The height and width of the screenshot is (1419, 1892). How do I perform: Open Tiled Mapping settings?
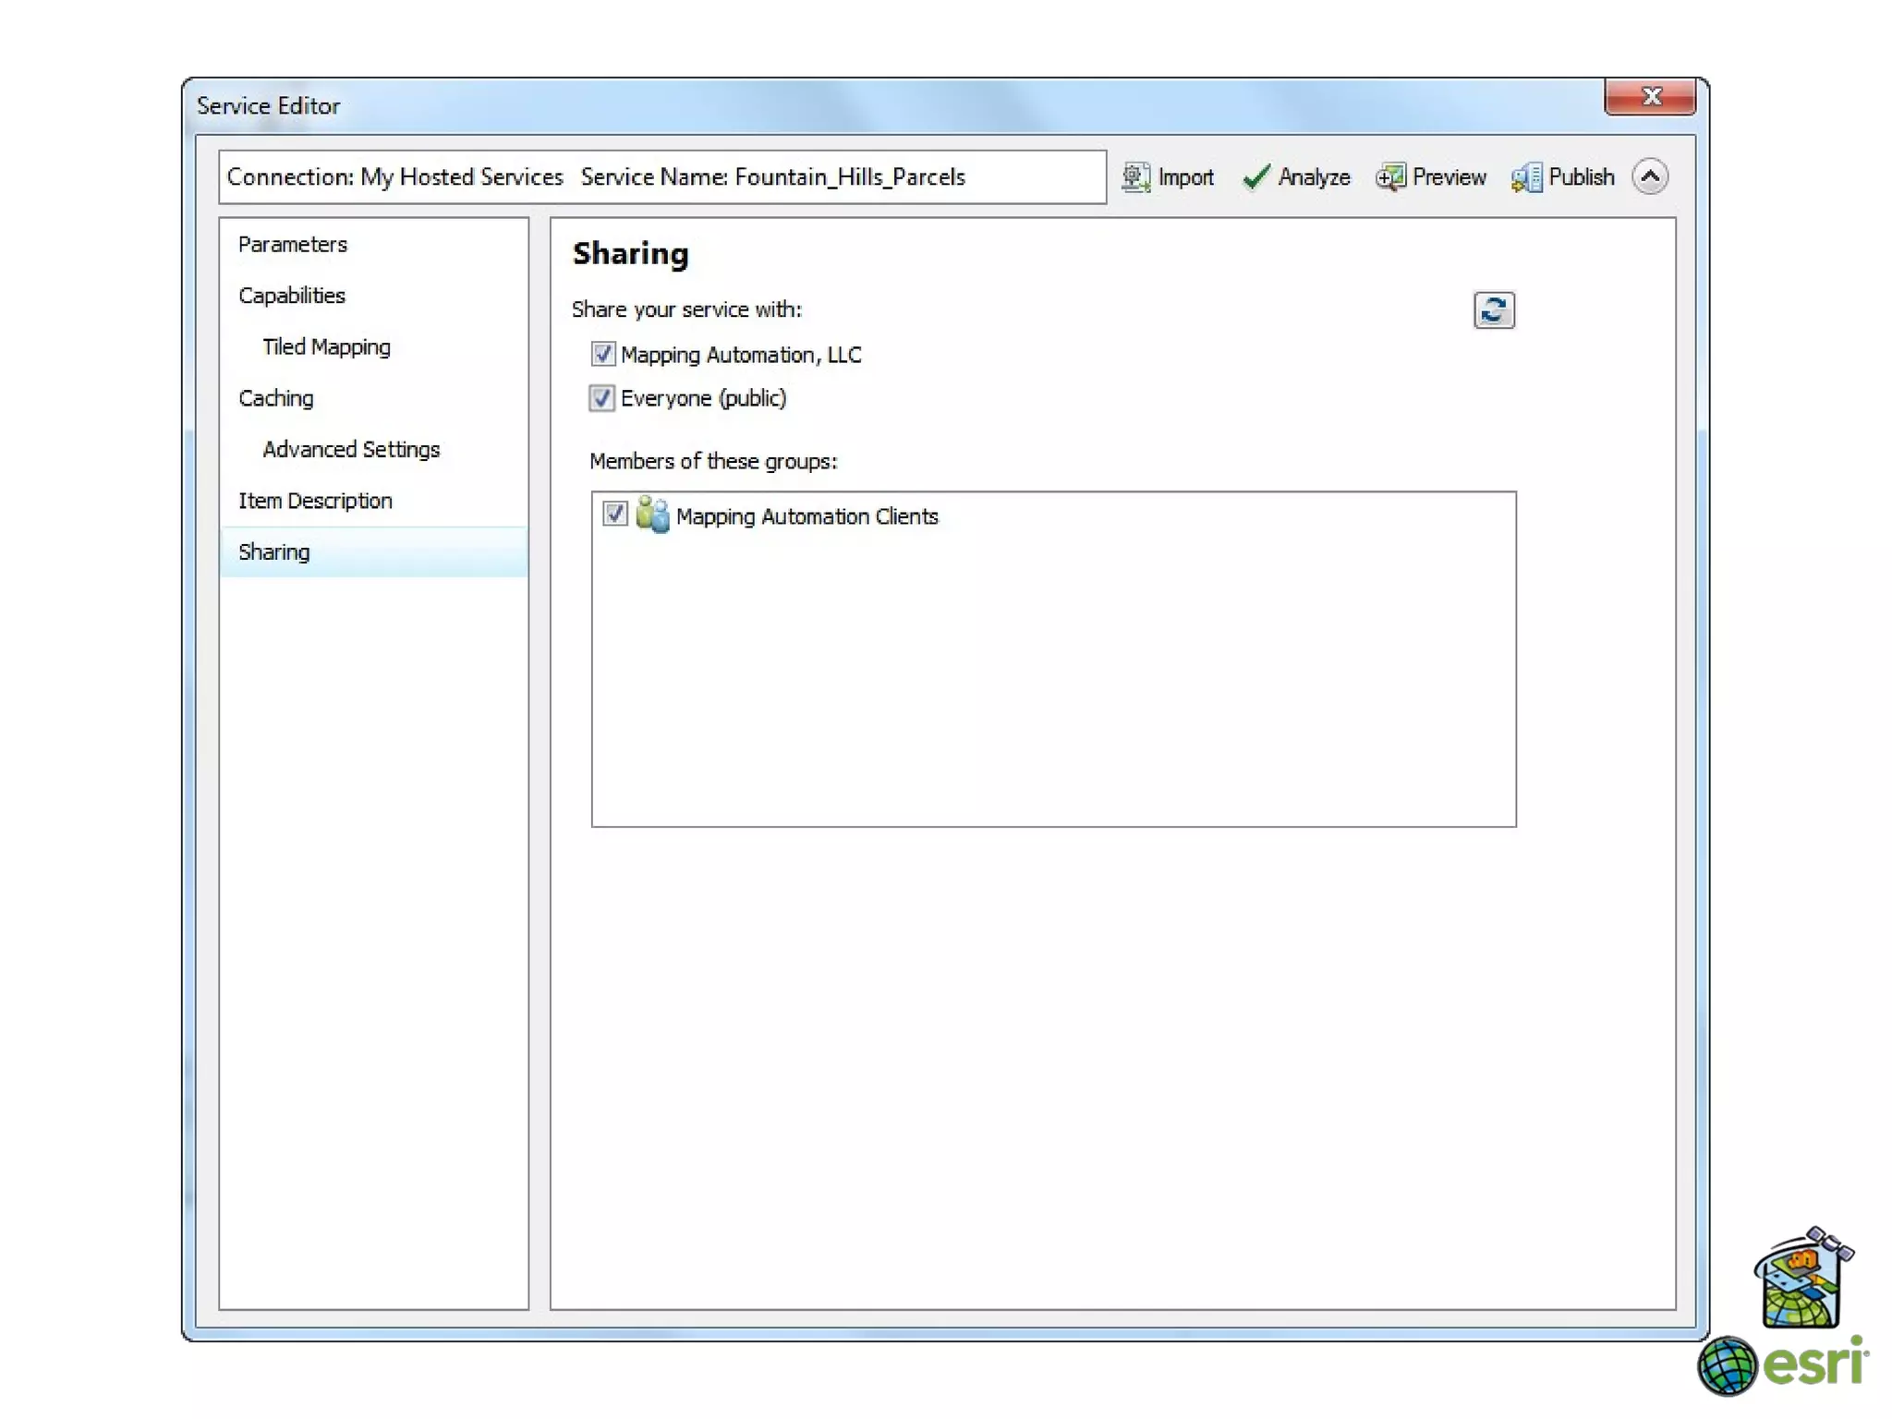click(x=326, y=346)
